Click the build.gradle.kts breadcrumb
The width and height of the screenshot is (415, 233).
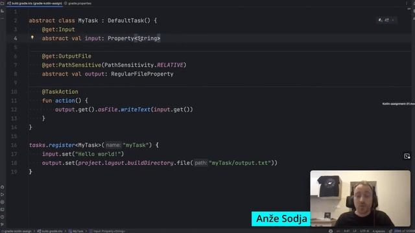coord(51,231)
